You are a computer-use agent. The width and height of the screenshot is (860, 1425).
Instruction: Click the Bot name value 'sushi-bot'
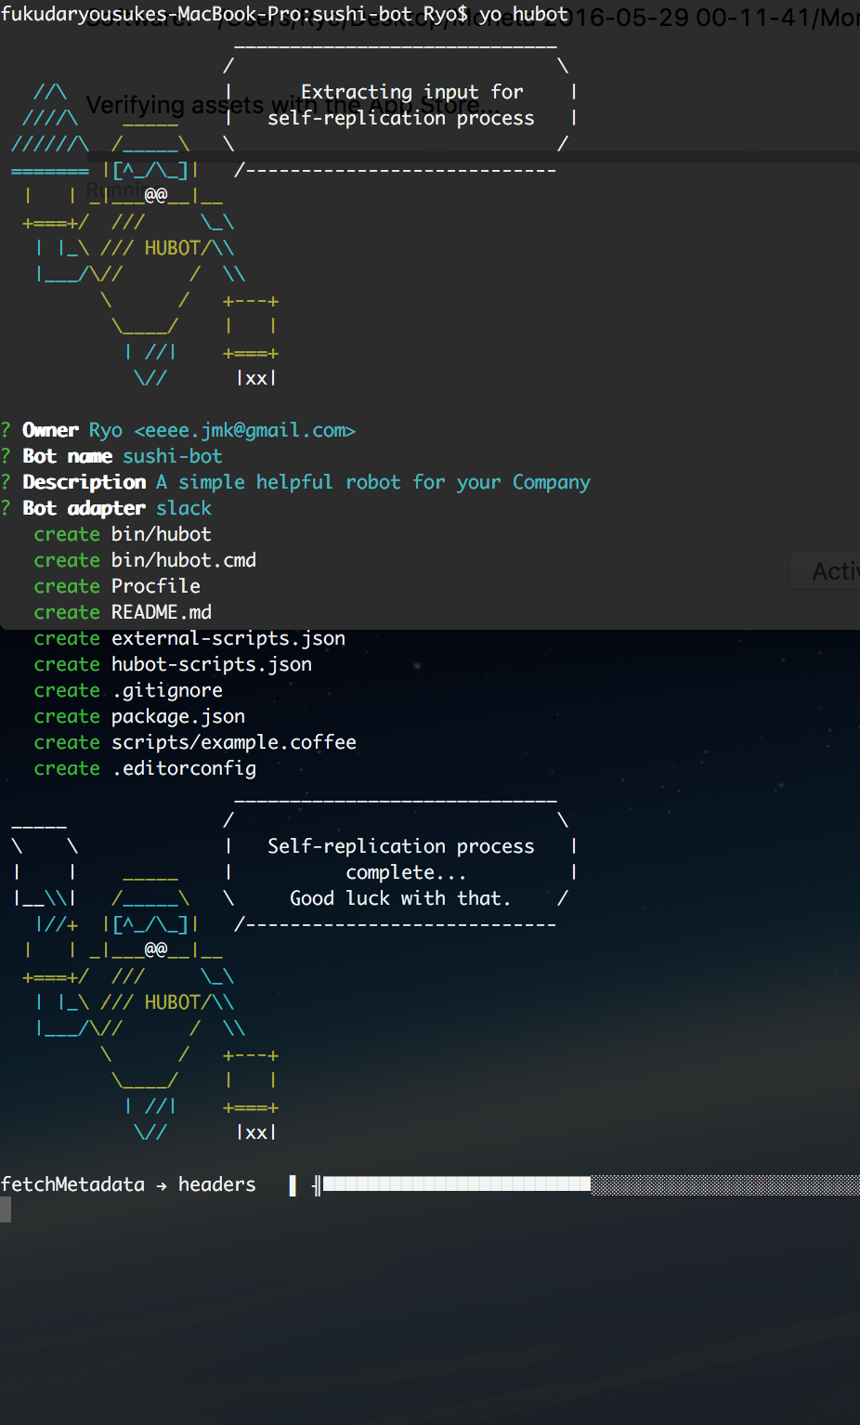point(173,456)
